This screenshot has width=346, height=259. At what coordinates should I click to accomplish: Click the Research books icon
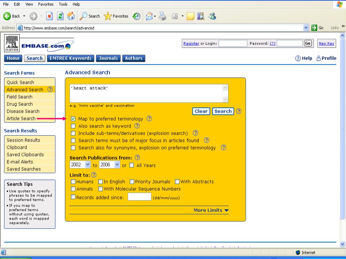tap(201, 16)
